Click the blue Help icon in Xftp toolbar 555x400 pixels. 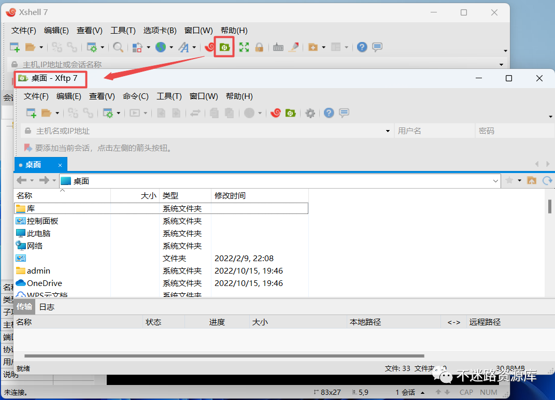click(x=329, y=113)
